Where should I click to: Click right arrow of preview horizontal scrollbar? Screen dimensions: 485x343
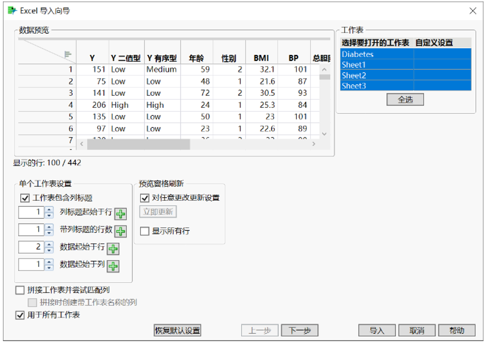(x=314, y=144)
